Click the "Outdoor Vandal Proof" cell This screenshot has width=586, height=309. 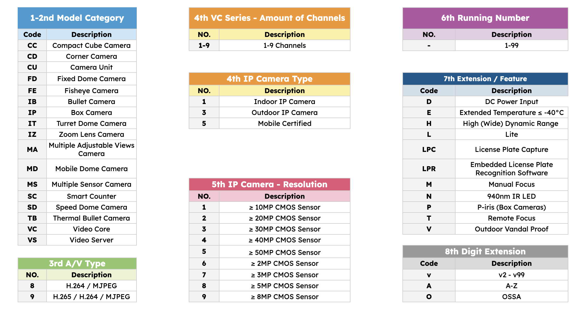tap(511, 229)
